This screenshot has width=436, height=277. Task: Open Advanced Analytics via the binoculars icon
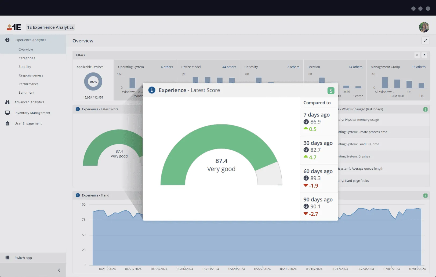[x=8, y=102]
